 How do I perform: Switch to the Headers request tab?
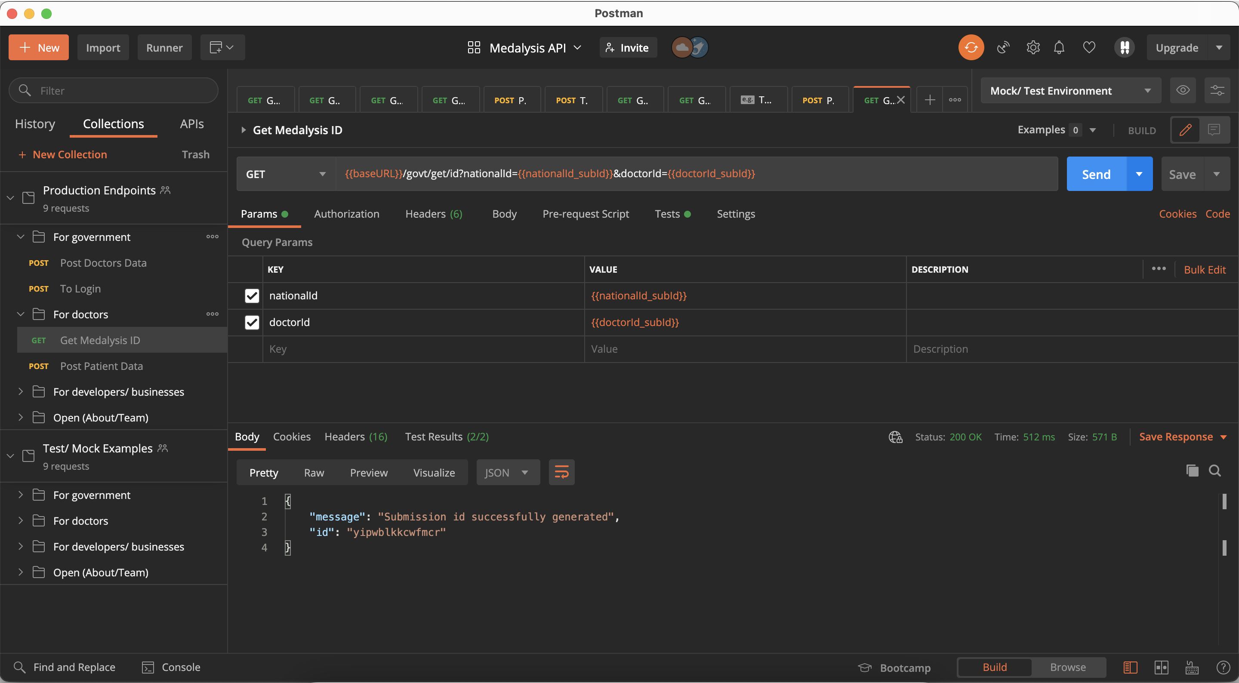[x=433, y=214]
